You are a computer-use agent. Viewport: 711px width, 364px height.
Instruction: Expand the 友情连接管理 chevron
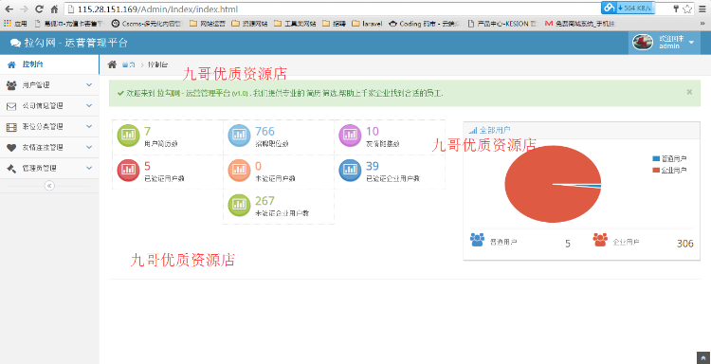pyautogui.click(x=89, y=147)
